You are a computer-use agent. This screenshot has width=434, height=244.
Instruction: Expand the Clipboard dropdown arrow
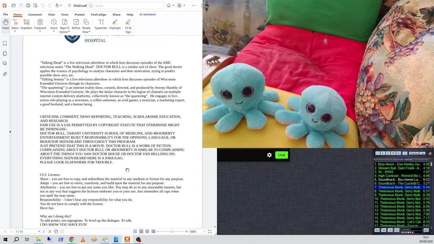[x=40, y=32]
